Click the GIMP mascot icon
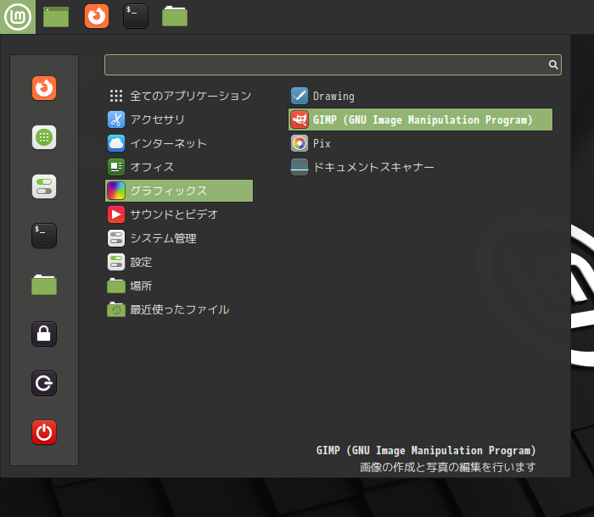The image size is (594, 517). click(x=300, y=120)
